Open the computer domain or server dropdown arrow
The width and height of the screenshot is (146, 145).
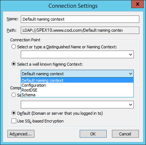130,105
